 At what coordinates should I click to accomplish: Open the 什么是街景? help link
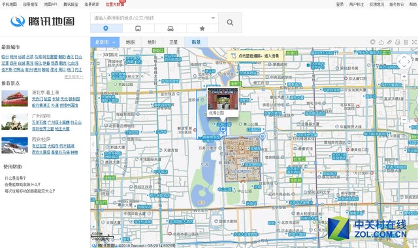click(15, 178)
